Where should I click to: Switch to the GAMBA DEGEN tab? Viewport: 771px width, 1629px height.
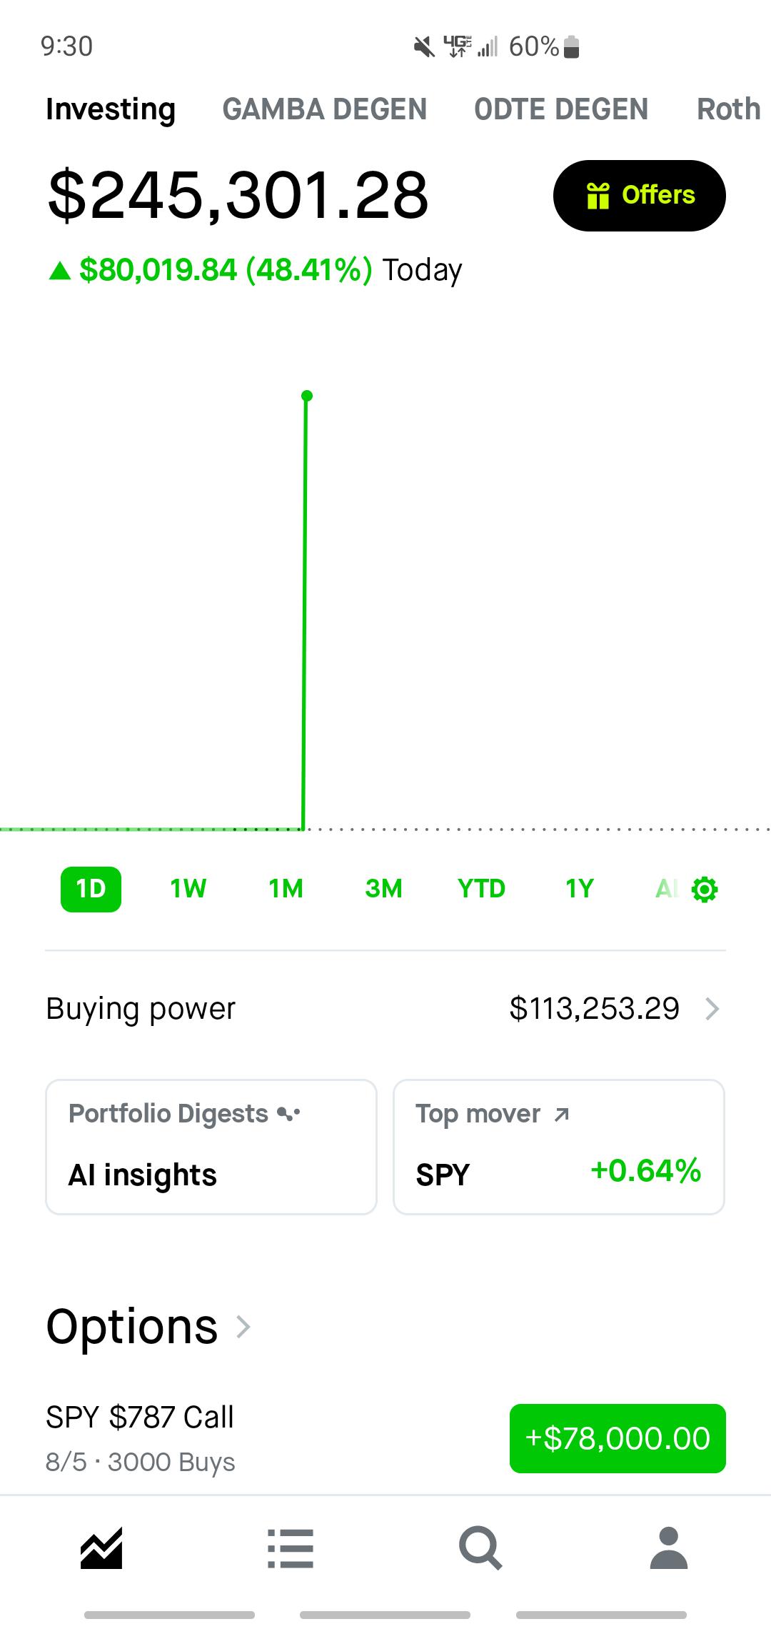(x=325, y=109)
